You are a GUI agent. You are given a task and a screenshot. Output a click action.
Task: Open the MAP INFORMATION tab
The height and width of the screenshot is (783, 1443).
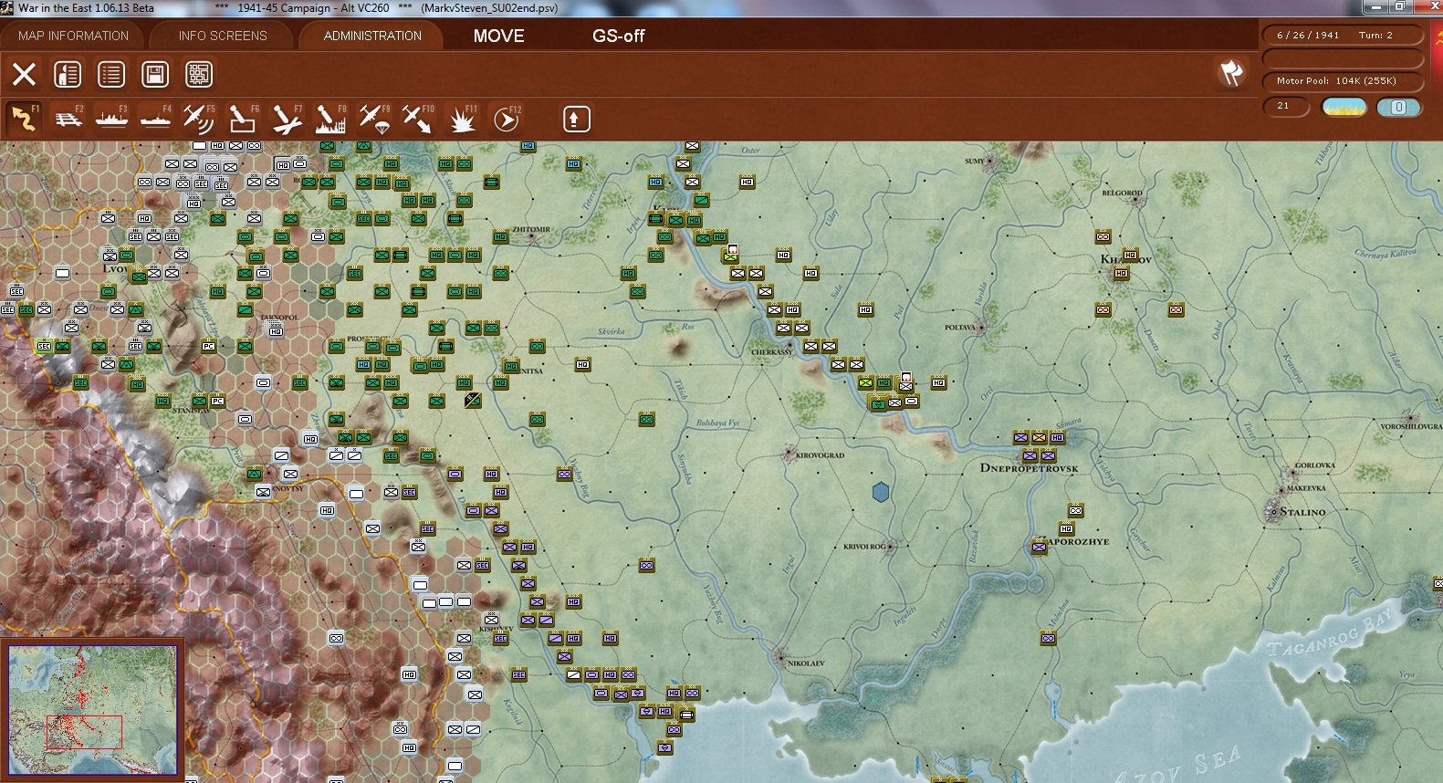coord(74,36)
